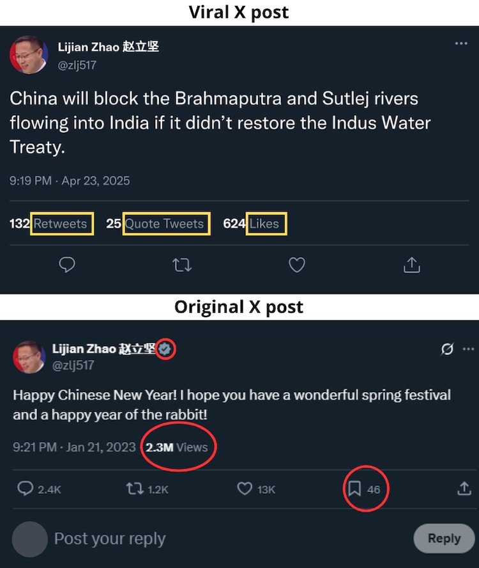Open the three-dot menu on the viral post

tap(461, 43)
